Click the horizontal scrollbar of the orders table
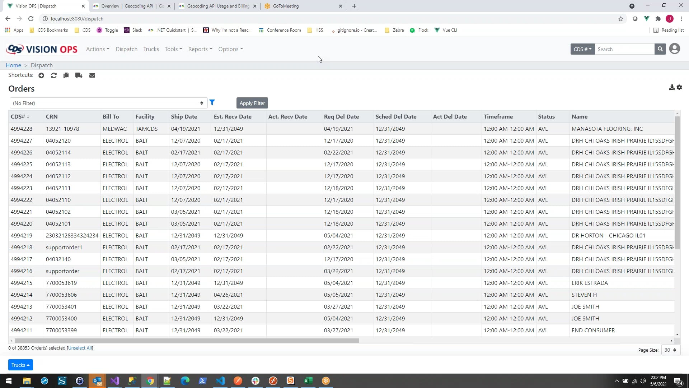689x388 pixels. point(187,341)
